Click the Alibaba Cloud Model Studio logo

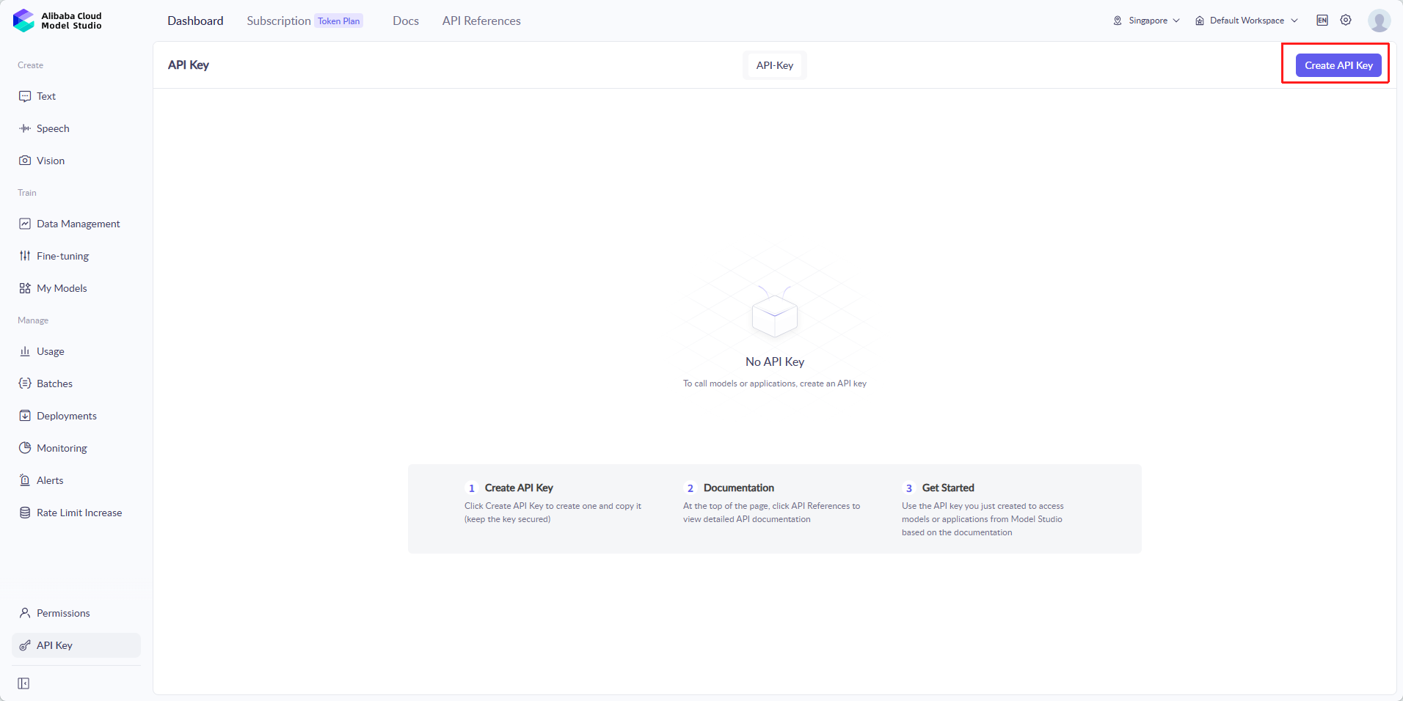tap(57, 21)
